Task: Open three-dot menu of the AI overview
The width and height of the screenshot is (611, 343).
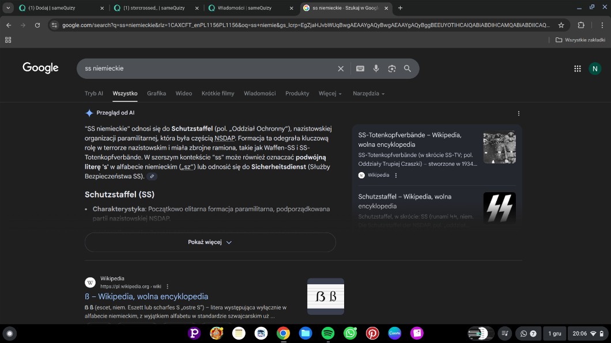Action: pyautogui.click(x=518, y=113)
